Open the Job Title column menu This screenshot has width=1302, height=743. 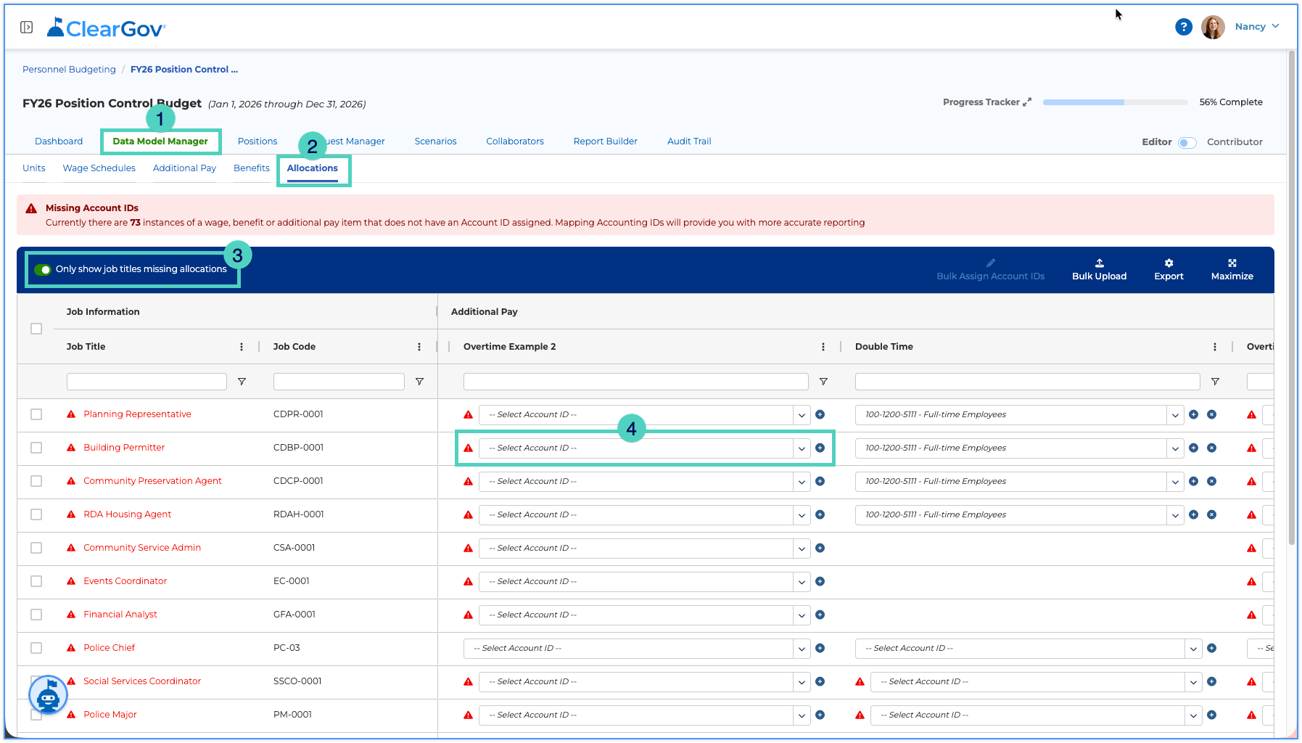pyautogui.click(x=242, y=347)
